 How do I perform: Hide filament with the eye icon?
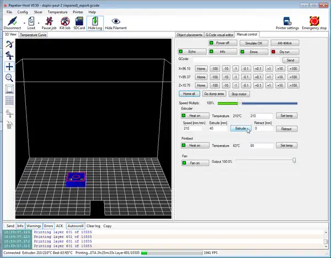click(x=116, y=20)
